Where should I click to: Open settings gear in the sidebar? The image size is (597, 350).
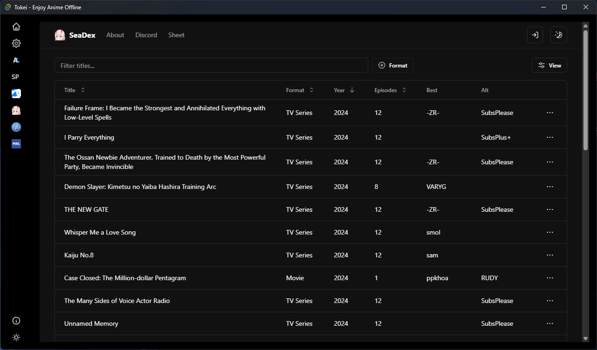coord(16,43)
